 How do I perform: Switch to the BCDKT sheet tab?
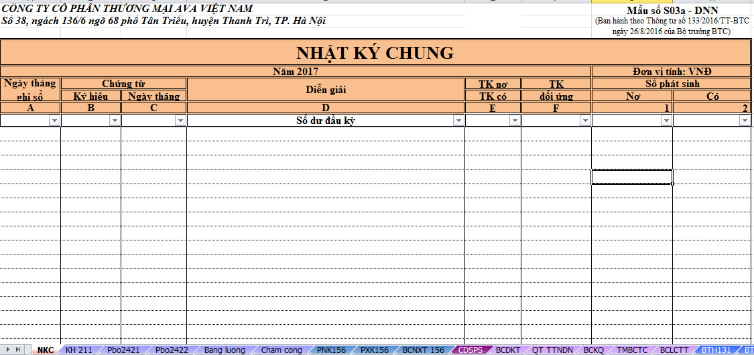click(x=508, y=350)
